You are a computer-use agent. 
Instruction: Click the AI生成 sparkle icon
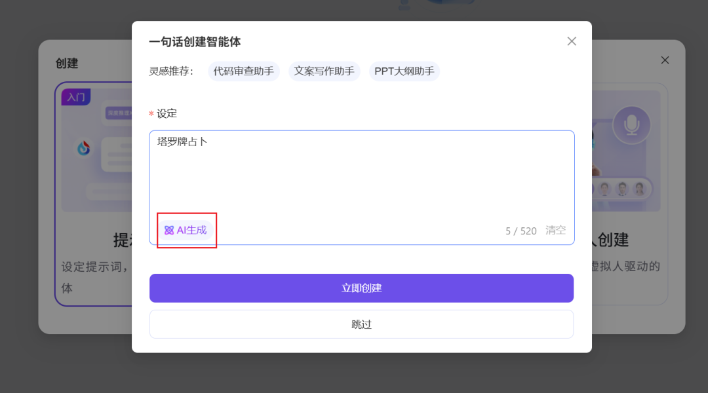click(168, 230)
